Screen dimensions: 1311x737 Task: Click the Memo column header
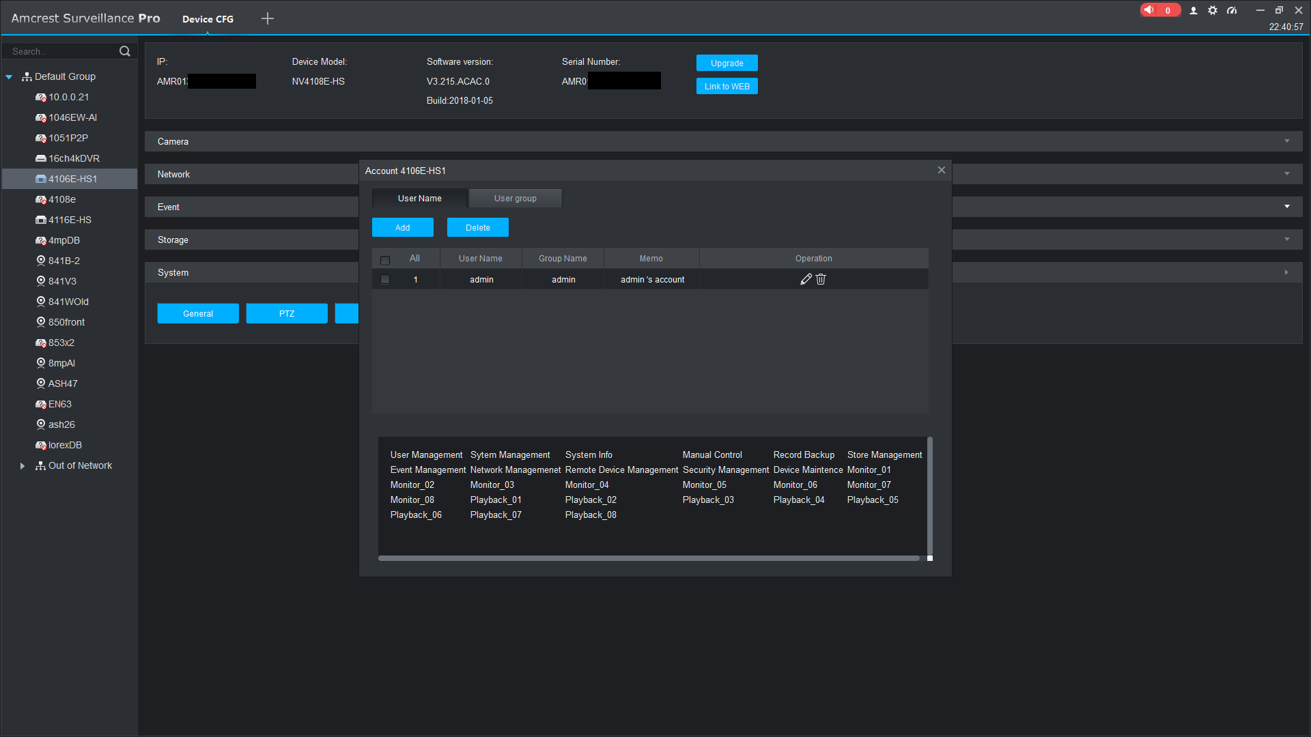pyautogui.click(x=651, y=259)
